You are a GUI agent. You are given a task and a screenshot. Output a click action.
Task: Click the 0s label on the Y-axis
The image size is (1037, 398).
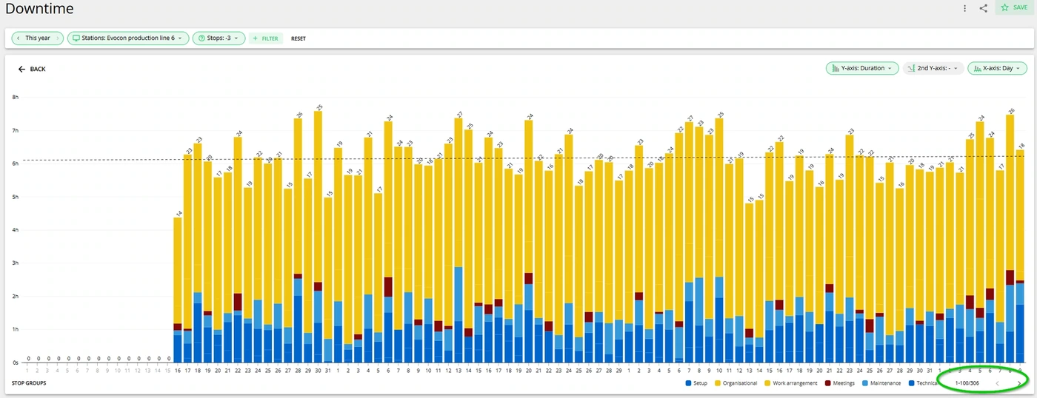click(16, 362)
